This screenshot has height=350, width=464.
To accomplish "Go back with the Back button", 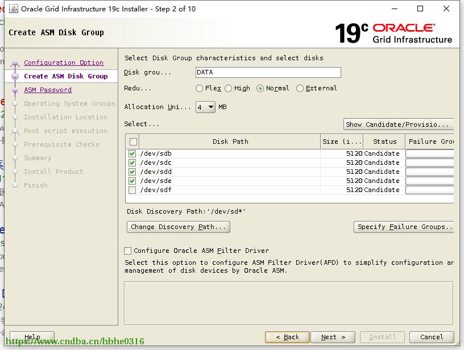I will [x=287, y=337].
